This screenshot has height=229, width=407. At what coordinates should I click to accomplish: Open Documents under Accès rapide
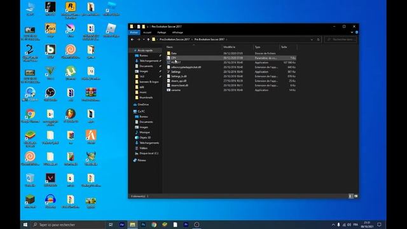[146, 66]
